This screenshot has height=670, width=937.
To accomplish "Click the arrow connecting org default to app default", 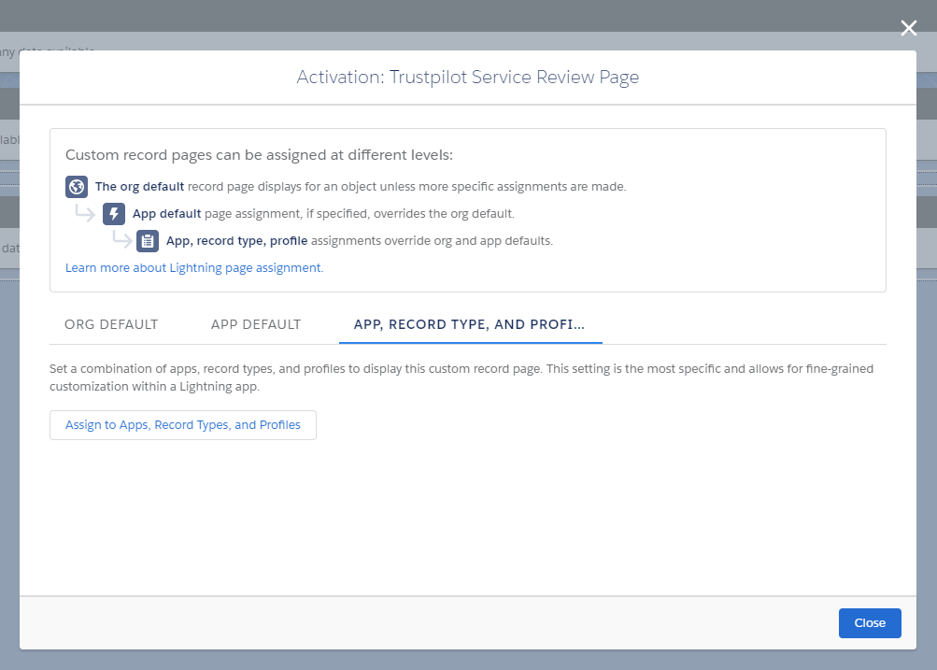I will [x=83, y=213].
